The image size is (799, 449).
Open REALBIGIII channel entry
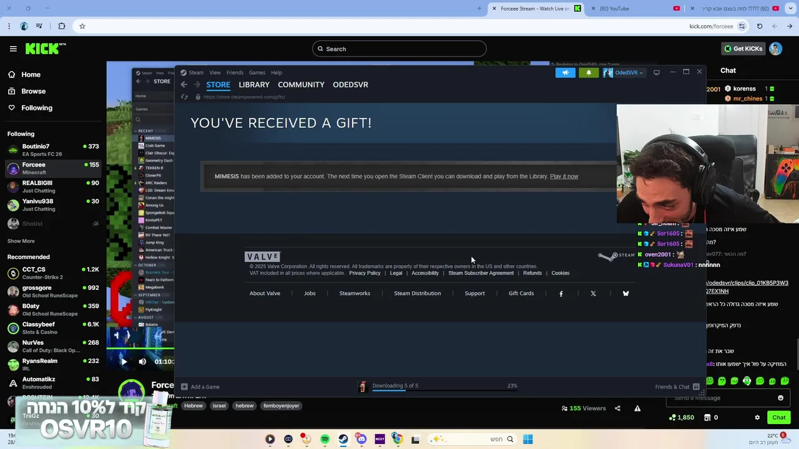click(x=53, y=186)
